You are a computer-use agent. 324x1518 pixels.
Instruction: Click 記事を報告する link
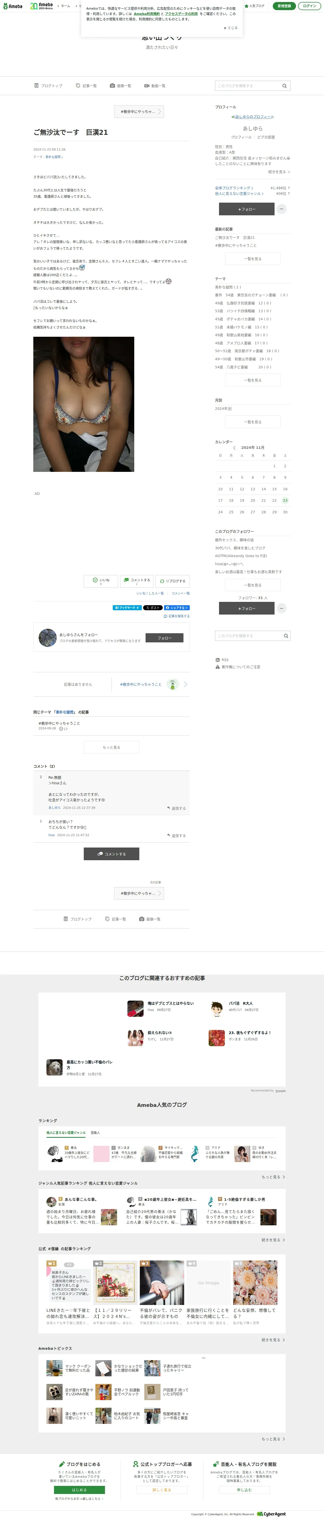click(176, 616)
